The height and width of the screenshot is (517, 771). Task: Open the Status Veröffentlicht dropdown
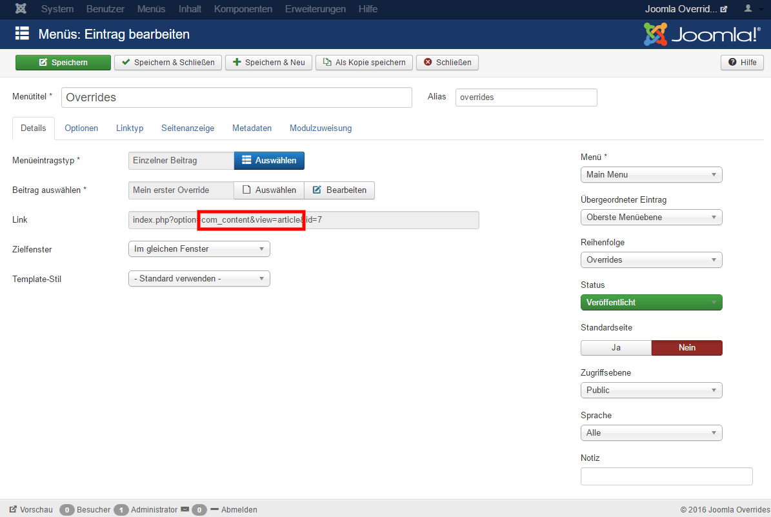(651, 303)
